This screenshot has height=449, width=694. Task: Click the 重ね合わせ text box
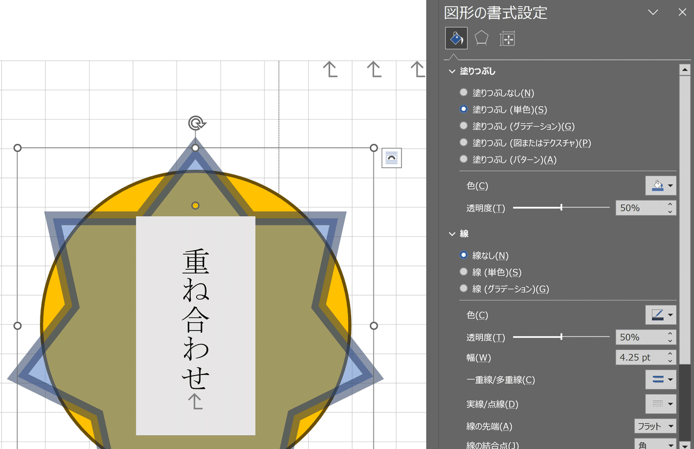[195, 326]
